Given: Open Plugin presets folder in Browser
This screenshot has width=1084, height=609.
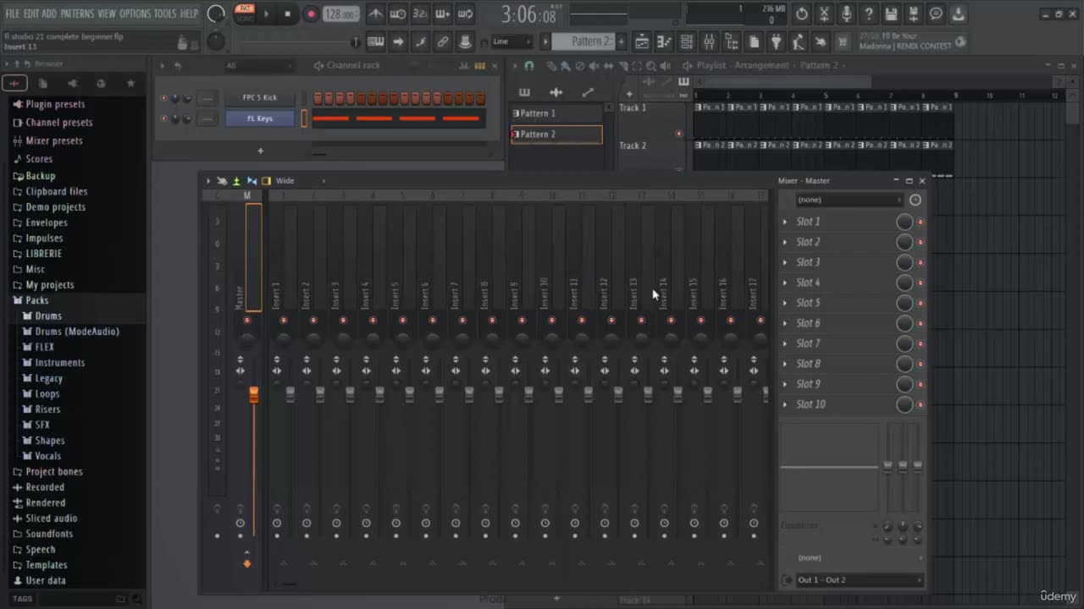Looking at the screenshot, I should [55, 105].
